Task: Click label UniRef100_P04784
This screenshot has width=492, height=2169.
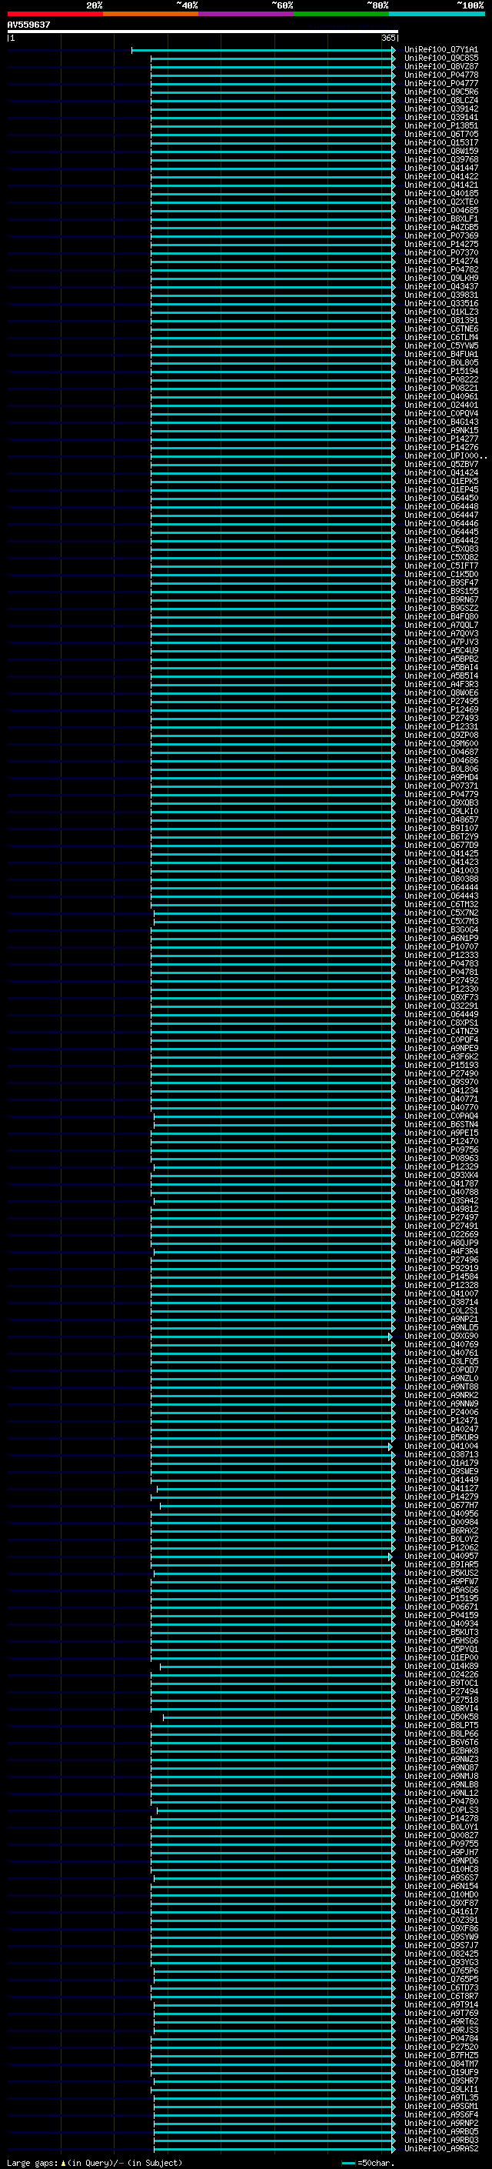Action: pos(440,2037)
